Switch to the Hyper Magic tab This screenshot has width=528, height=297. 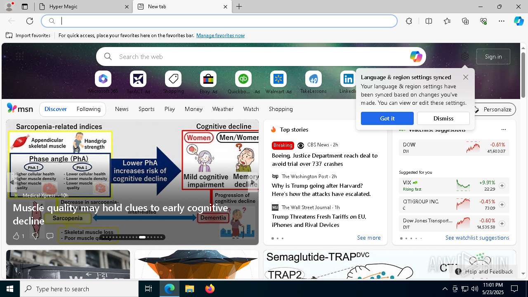(x=83, y=7)
